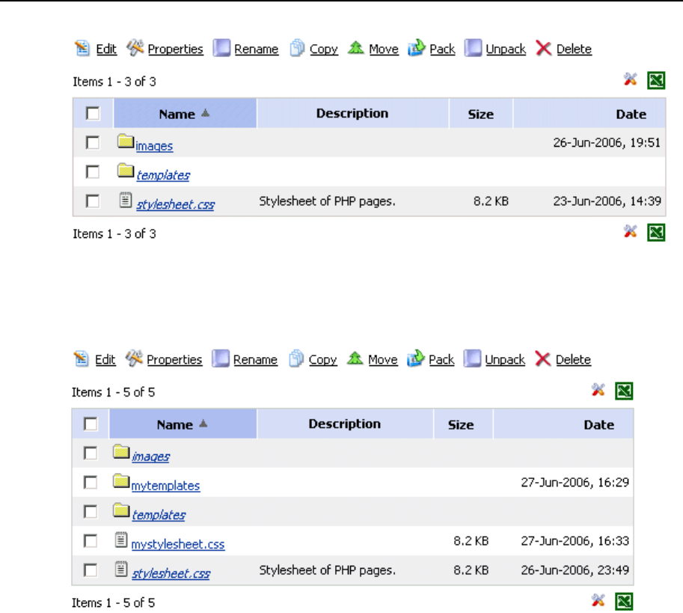Click the Pack icon in the lower toolbar
Screen dimensions: 683x613
point(416,360)
